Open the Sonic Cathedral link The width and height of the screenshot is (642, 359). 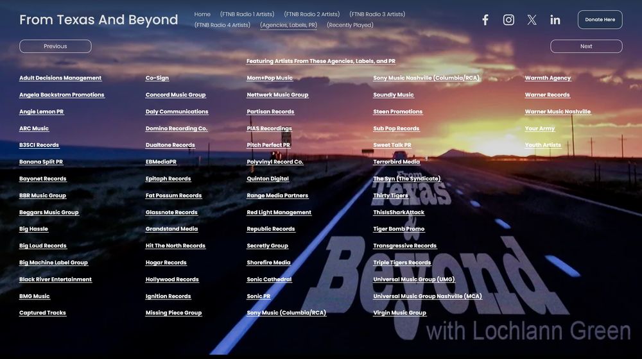[269, 279]
